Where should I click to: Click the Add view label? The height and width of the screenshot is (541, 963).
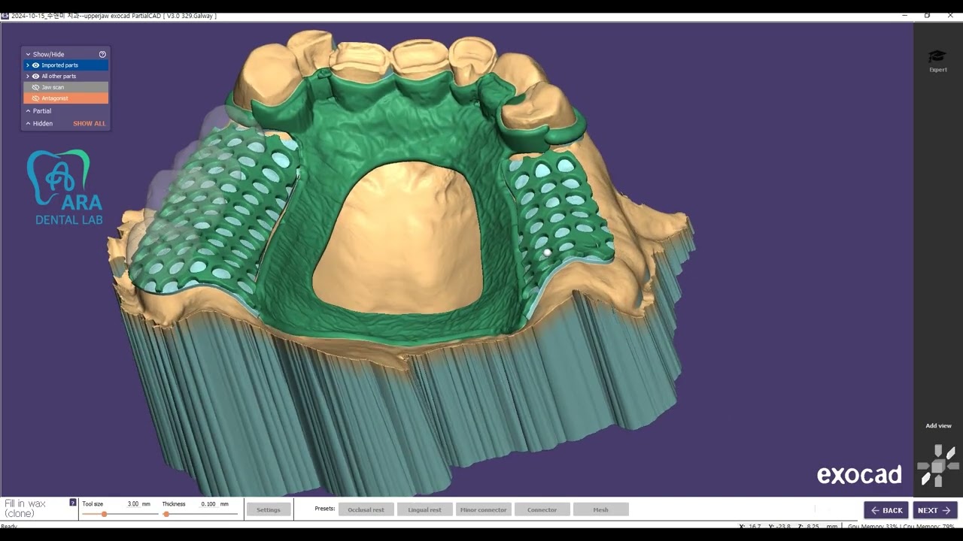[938, 426]
